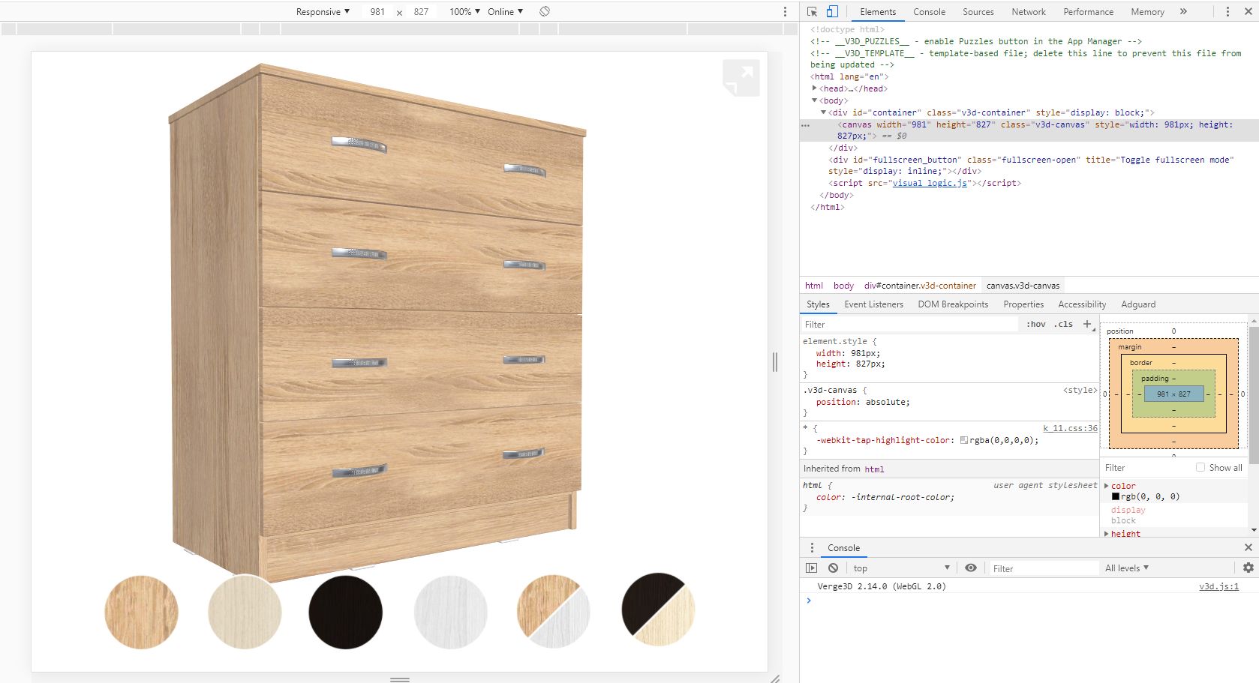
Task: Select the DOM Breakpoints subtab
Action: point(953,304)
